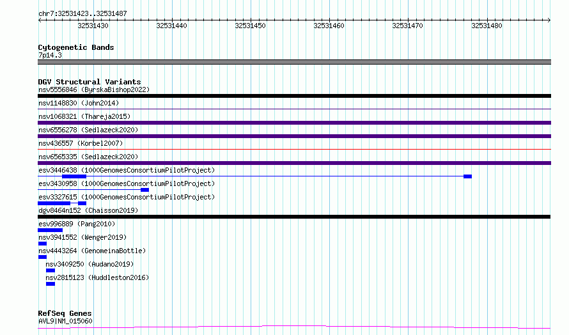Viewport: 569px width, 335px height.
Task: Click ruler position 32531440
Action: click(x=171, y=26)
